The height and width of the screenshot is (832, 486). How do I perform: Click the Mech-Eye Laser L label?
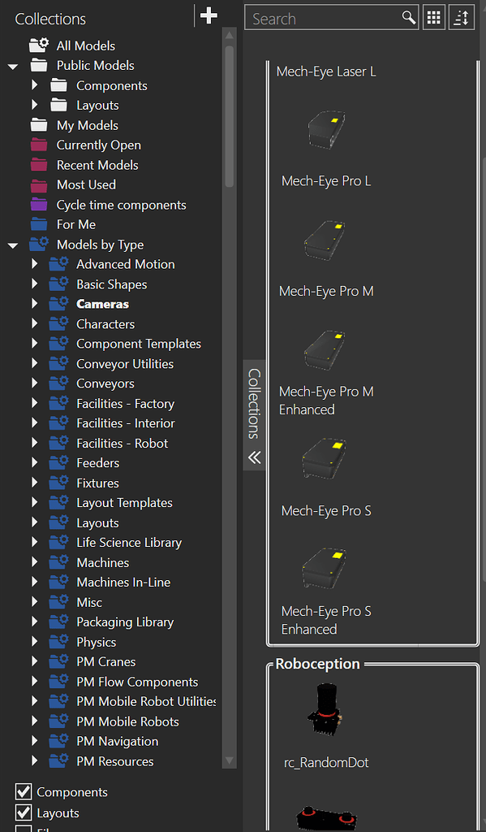326,71
